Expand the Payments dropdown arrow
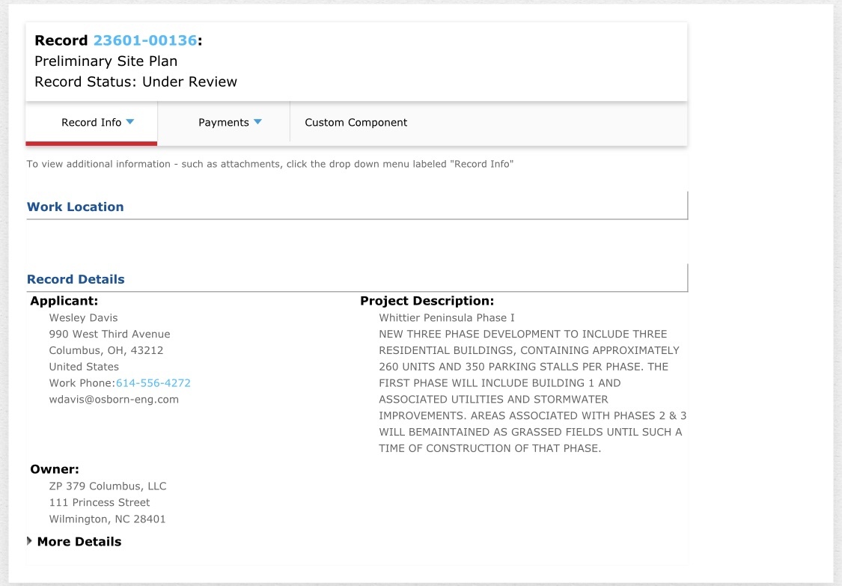The height and width of the screenshot is (586, 842). pyautogui.click(x=257, y=122)
